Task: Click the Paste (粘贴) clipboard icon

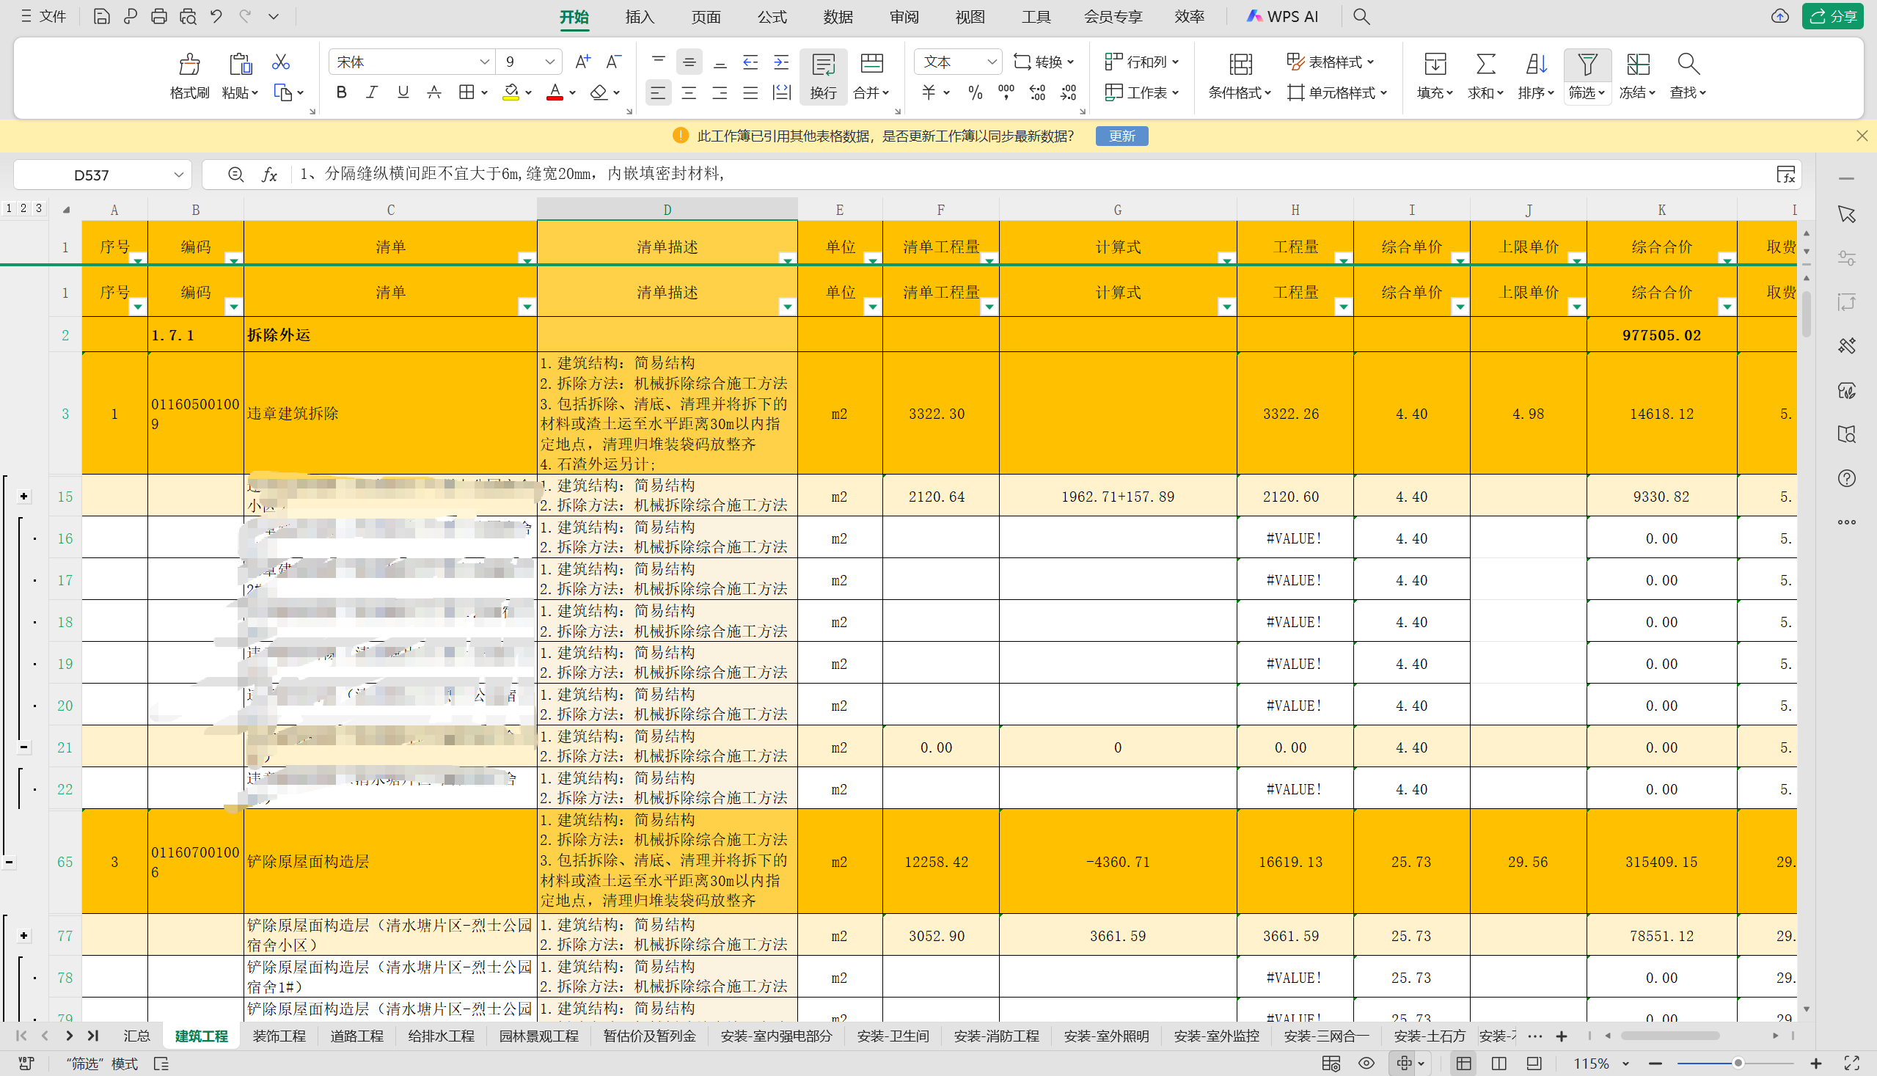Action: (x=240, y=65)
